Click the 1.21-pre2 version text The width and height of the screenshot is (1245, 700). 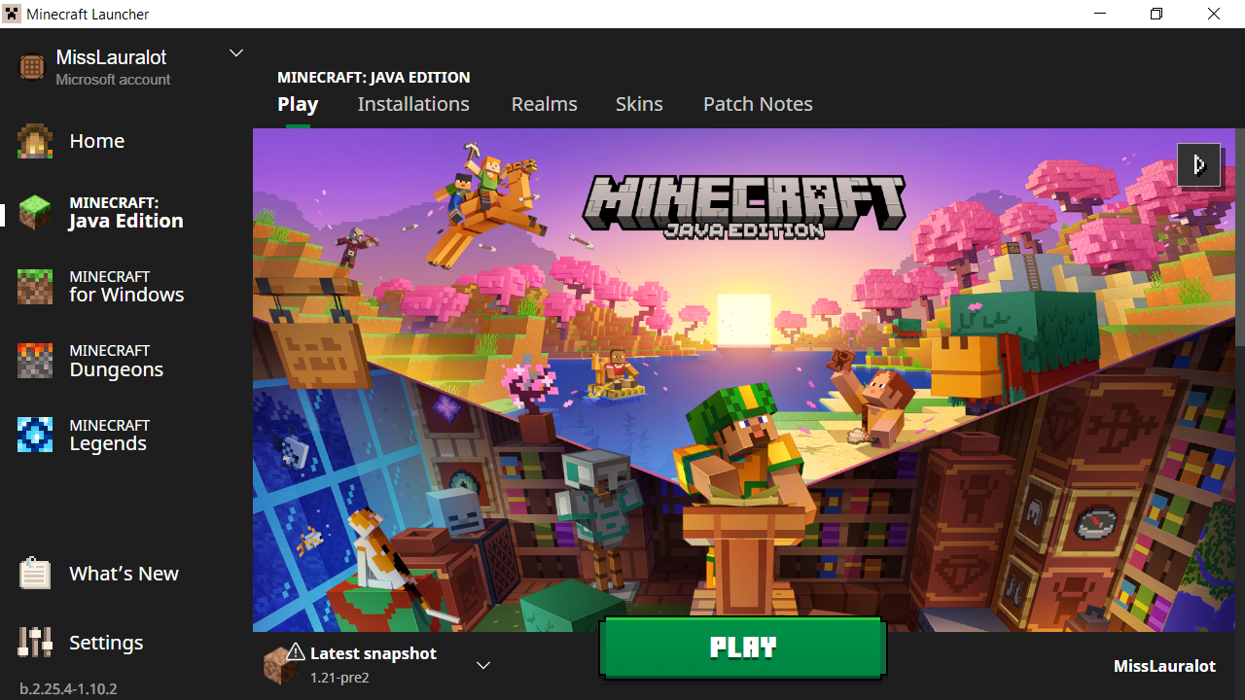click(339, 678)
